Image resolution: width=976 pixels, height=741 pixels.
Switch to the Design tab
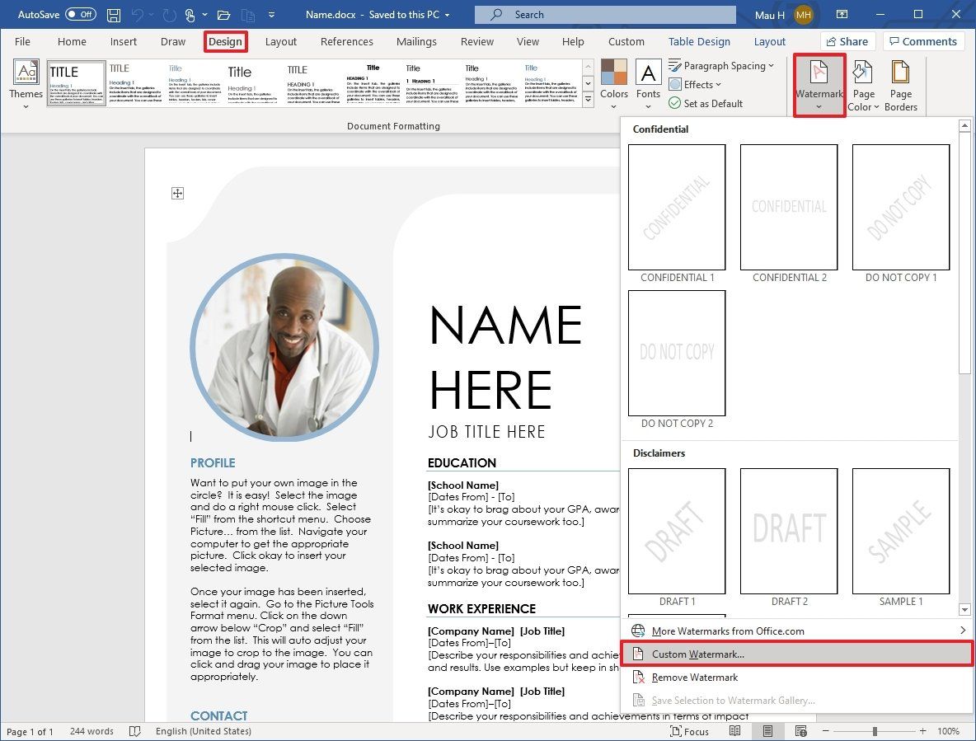pyautogui.click(x=225, y=41)
